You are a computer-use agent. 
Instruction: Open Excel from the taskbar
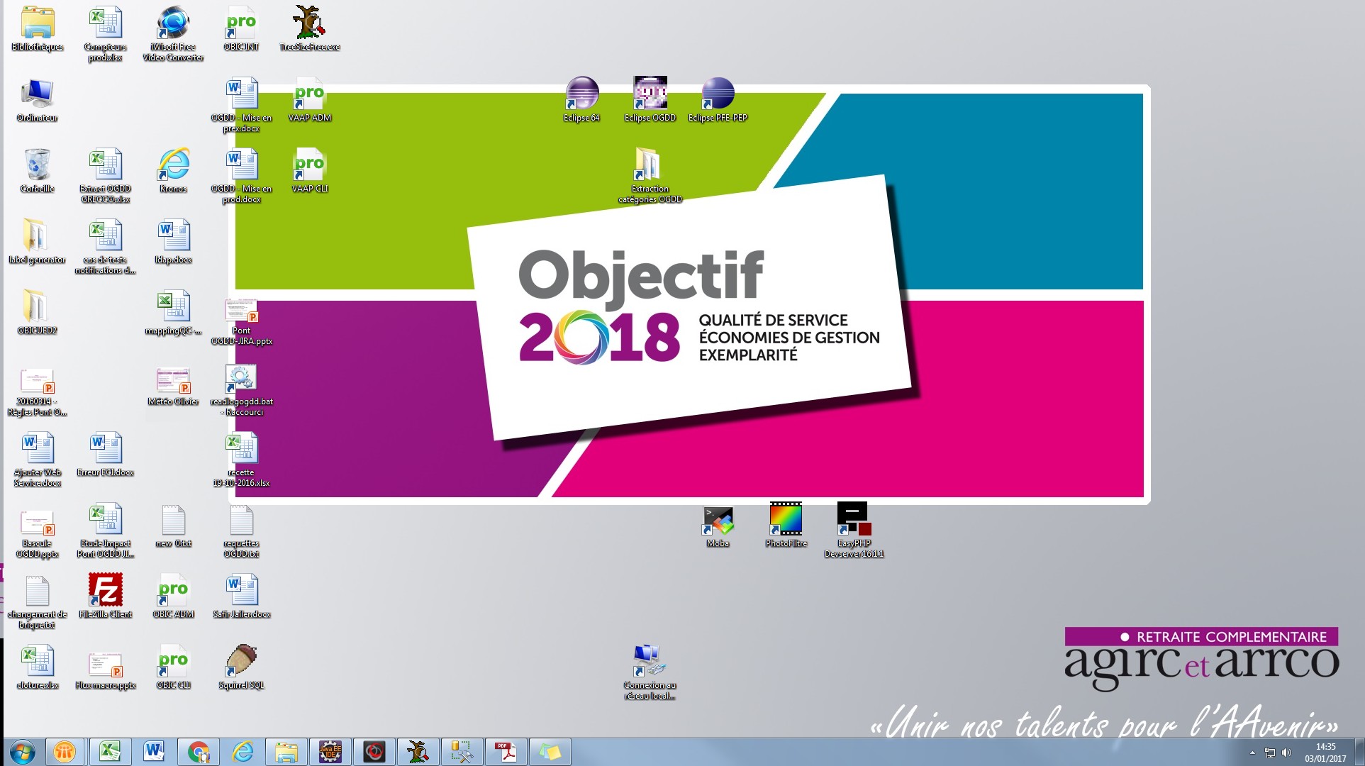(x=109, y=752)
